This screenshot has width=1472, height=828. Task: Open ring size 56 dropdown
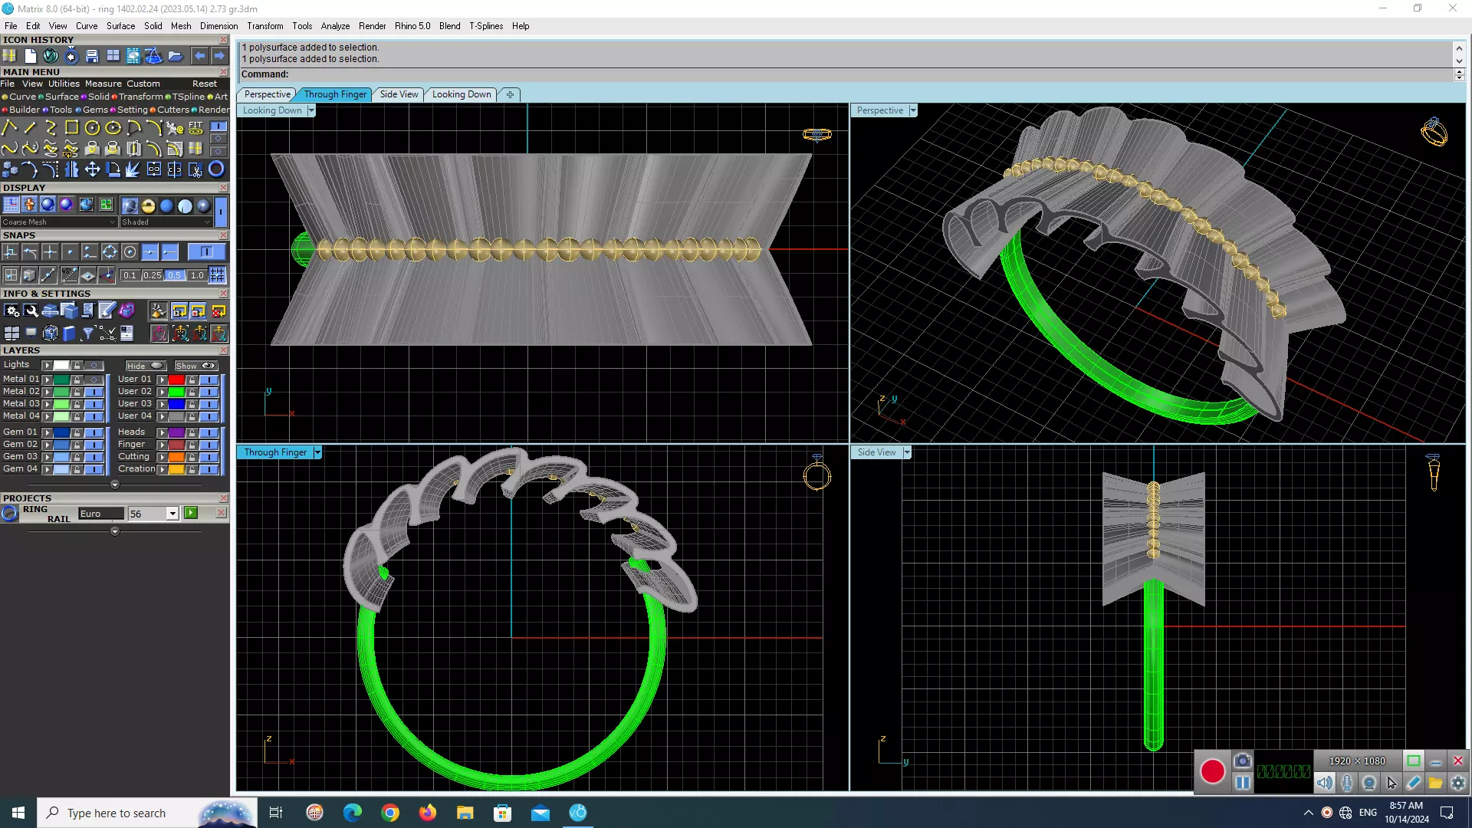tap(172, 514)
